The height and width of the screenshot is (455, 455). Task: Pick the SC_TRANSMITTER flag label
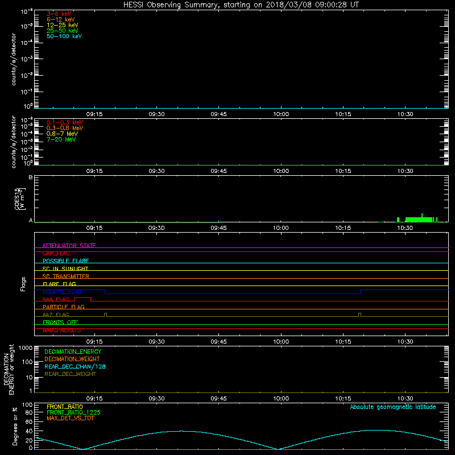tap(66, 276)
